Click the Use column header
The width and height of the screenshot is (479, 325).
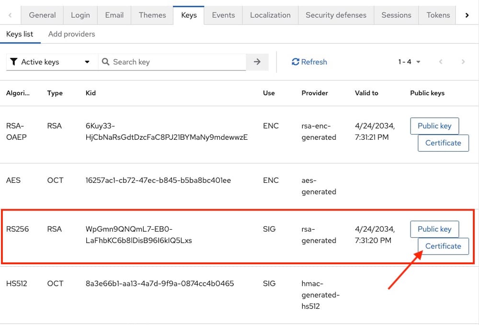[x=269, y=93]
